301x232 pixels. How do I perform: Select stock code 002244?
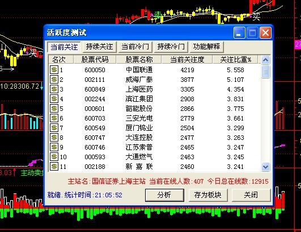point(95,99)
